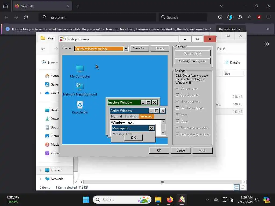Viewport: 275px width, 206px height.
Task: Open USD/JPY widget in taskbar
Action: (13, 200)
